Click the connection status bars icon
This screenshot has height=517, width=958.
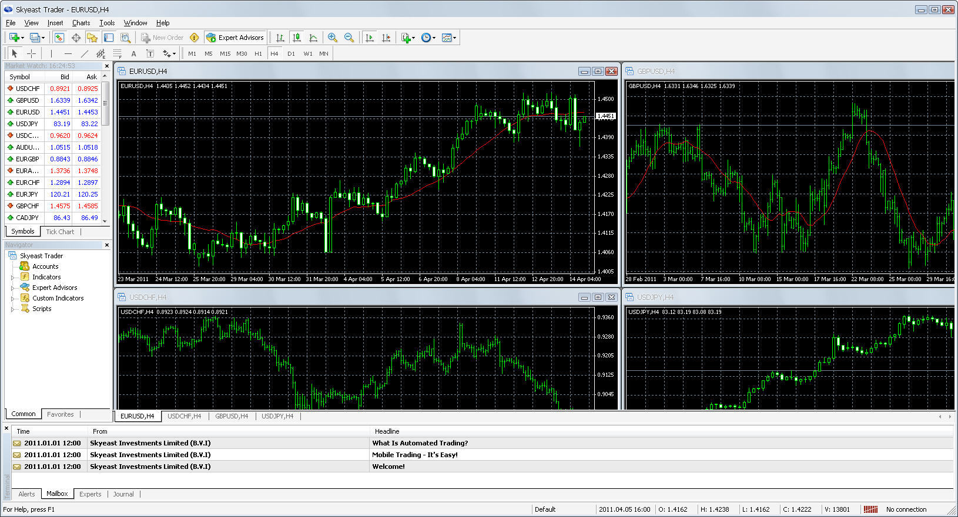point(871,509)
